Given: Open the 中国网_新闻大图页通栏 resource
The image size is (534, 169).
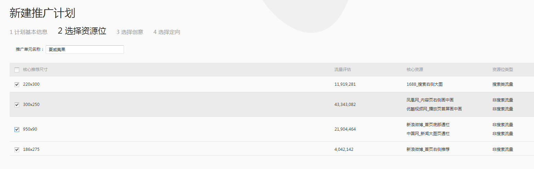Looking at the screenshot, I should [428, 134].
